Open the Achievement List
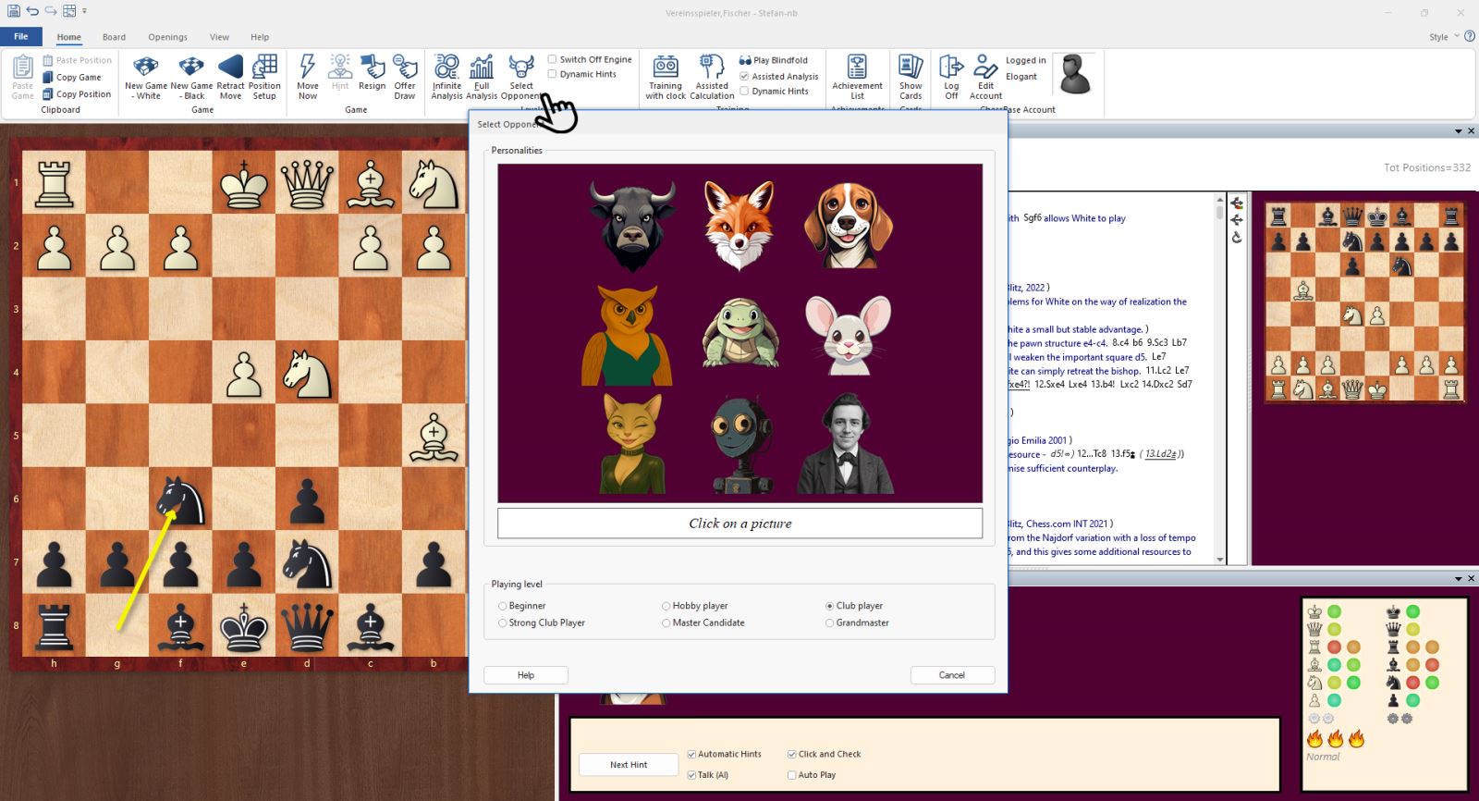 tap(857, 76)
